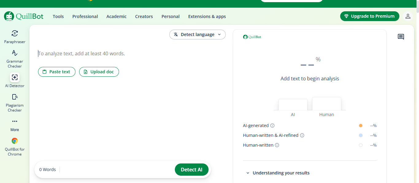
Task: Open the user account profile icon
Action: [x=408, y=16]
